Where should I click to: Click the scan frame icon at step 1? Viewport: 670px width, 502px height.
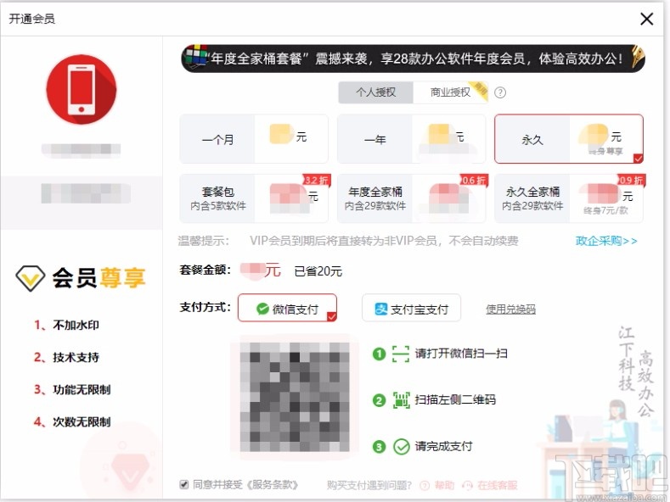pyautogui.click(x=401, y=354)
